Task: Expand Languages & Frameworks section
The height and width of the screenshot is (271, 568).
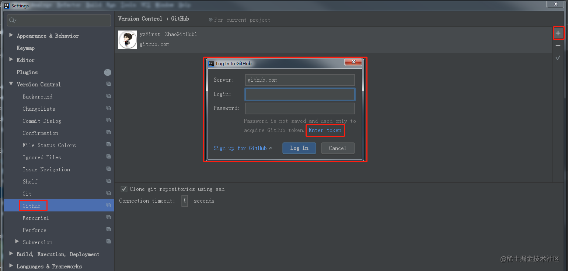Action: (11, 266)
